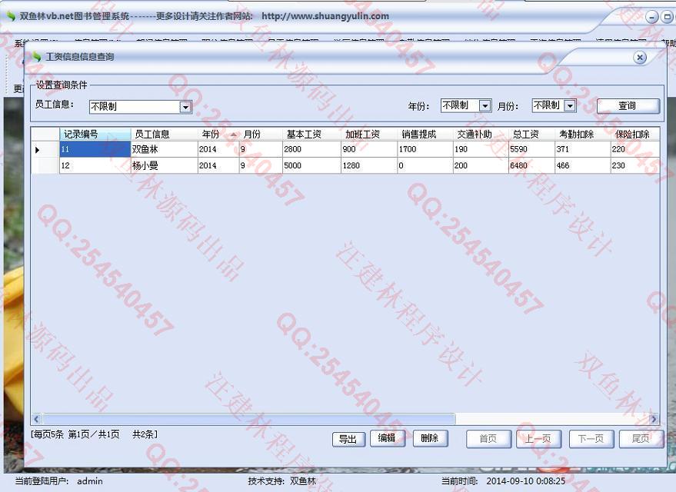
Task: Click overtime pay cell 1280
Action: click(369, 166)
